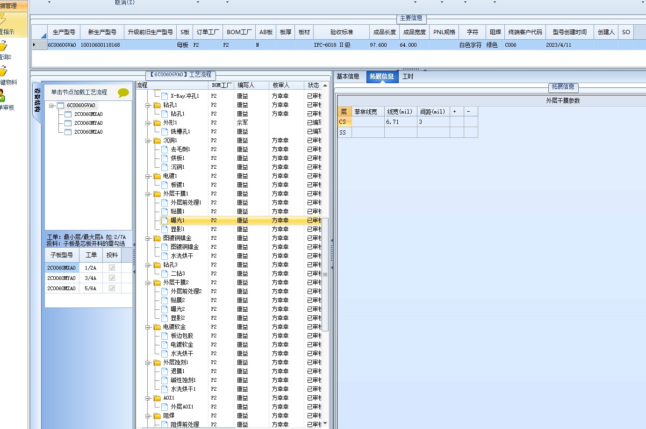
Task: Click the 取消(Z) menu item
Action: point(125,2)
